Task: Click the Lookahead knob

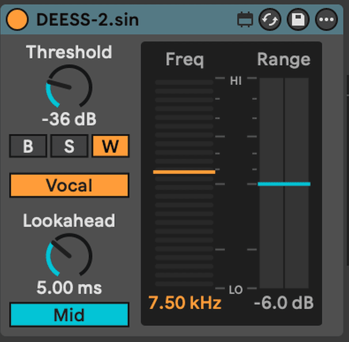Action: 69,255
